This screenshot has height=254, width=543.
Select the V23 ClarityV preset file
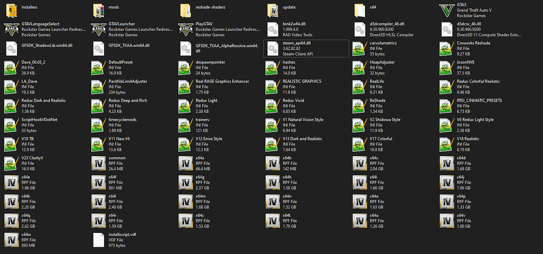[12, 163]
